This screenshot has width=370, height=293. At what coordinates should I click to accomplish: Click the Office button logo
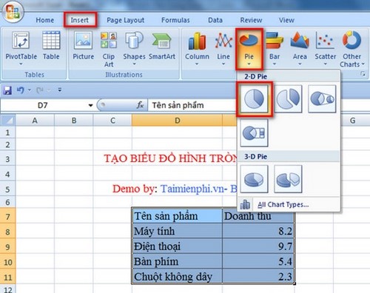(x=13, y=13)
